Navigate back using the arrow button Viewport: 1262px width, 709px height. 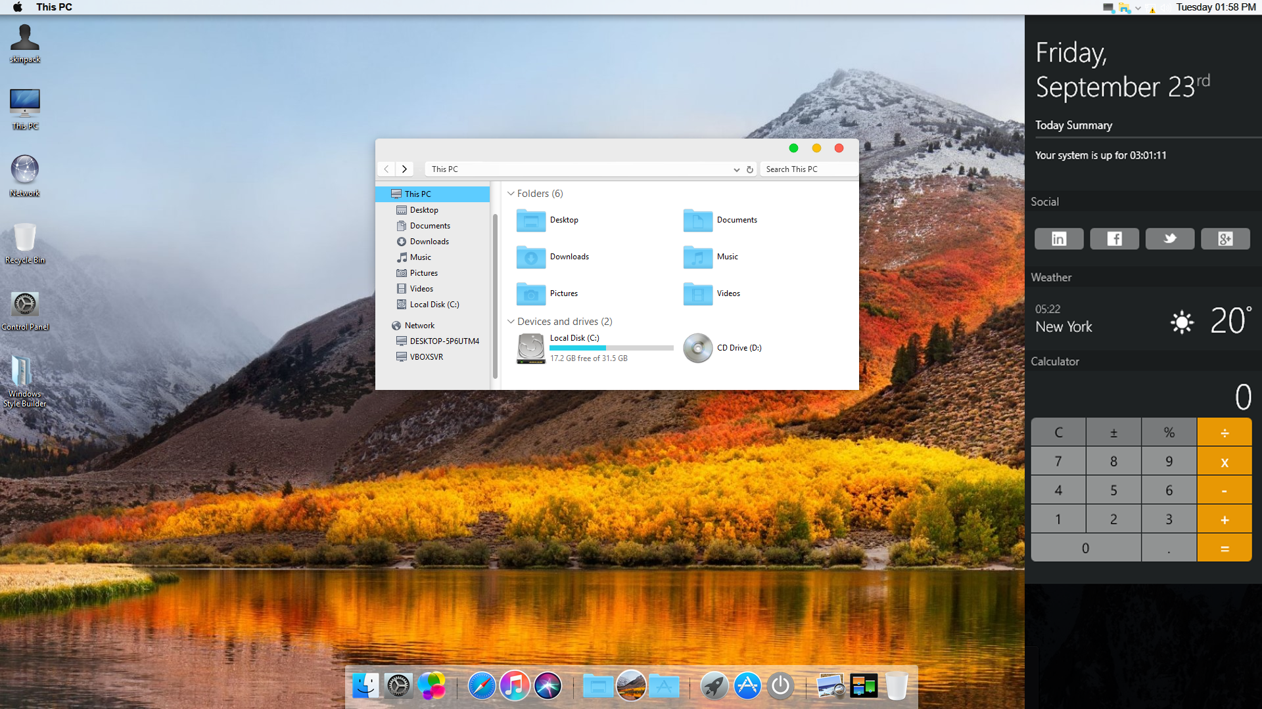pos(386,169)
